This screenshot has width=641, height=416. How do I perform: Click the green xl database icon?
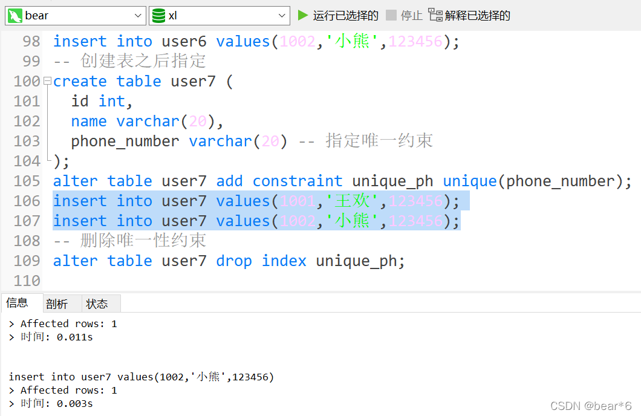[x=158, y=16]
